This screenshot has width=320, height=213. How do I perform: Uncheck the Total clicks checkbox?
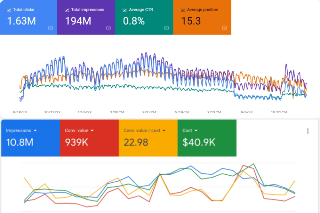[9, 10]
